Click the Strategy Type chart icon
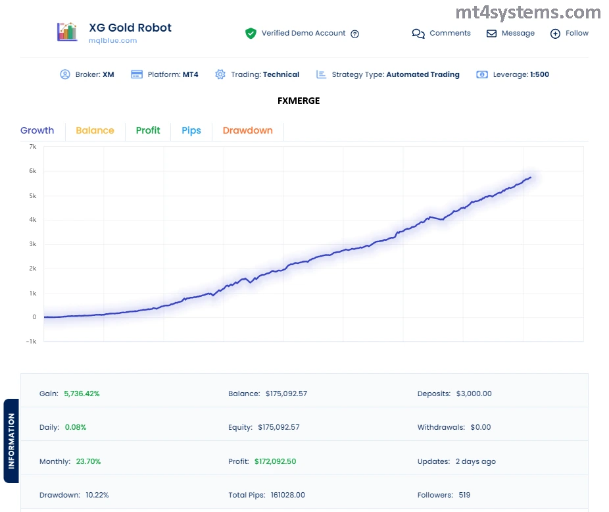The height and width of the screenshot is (512, 609). 321,74
